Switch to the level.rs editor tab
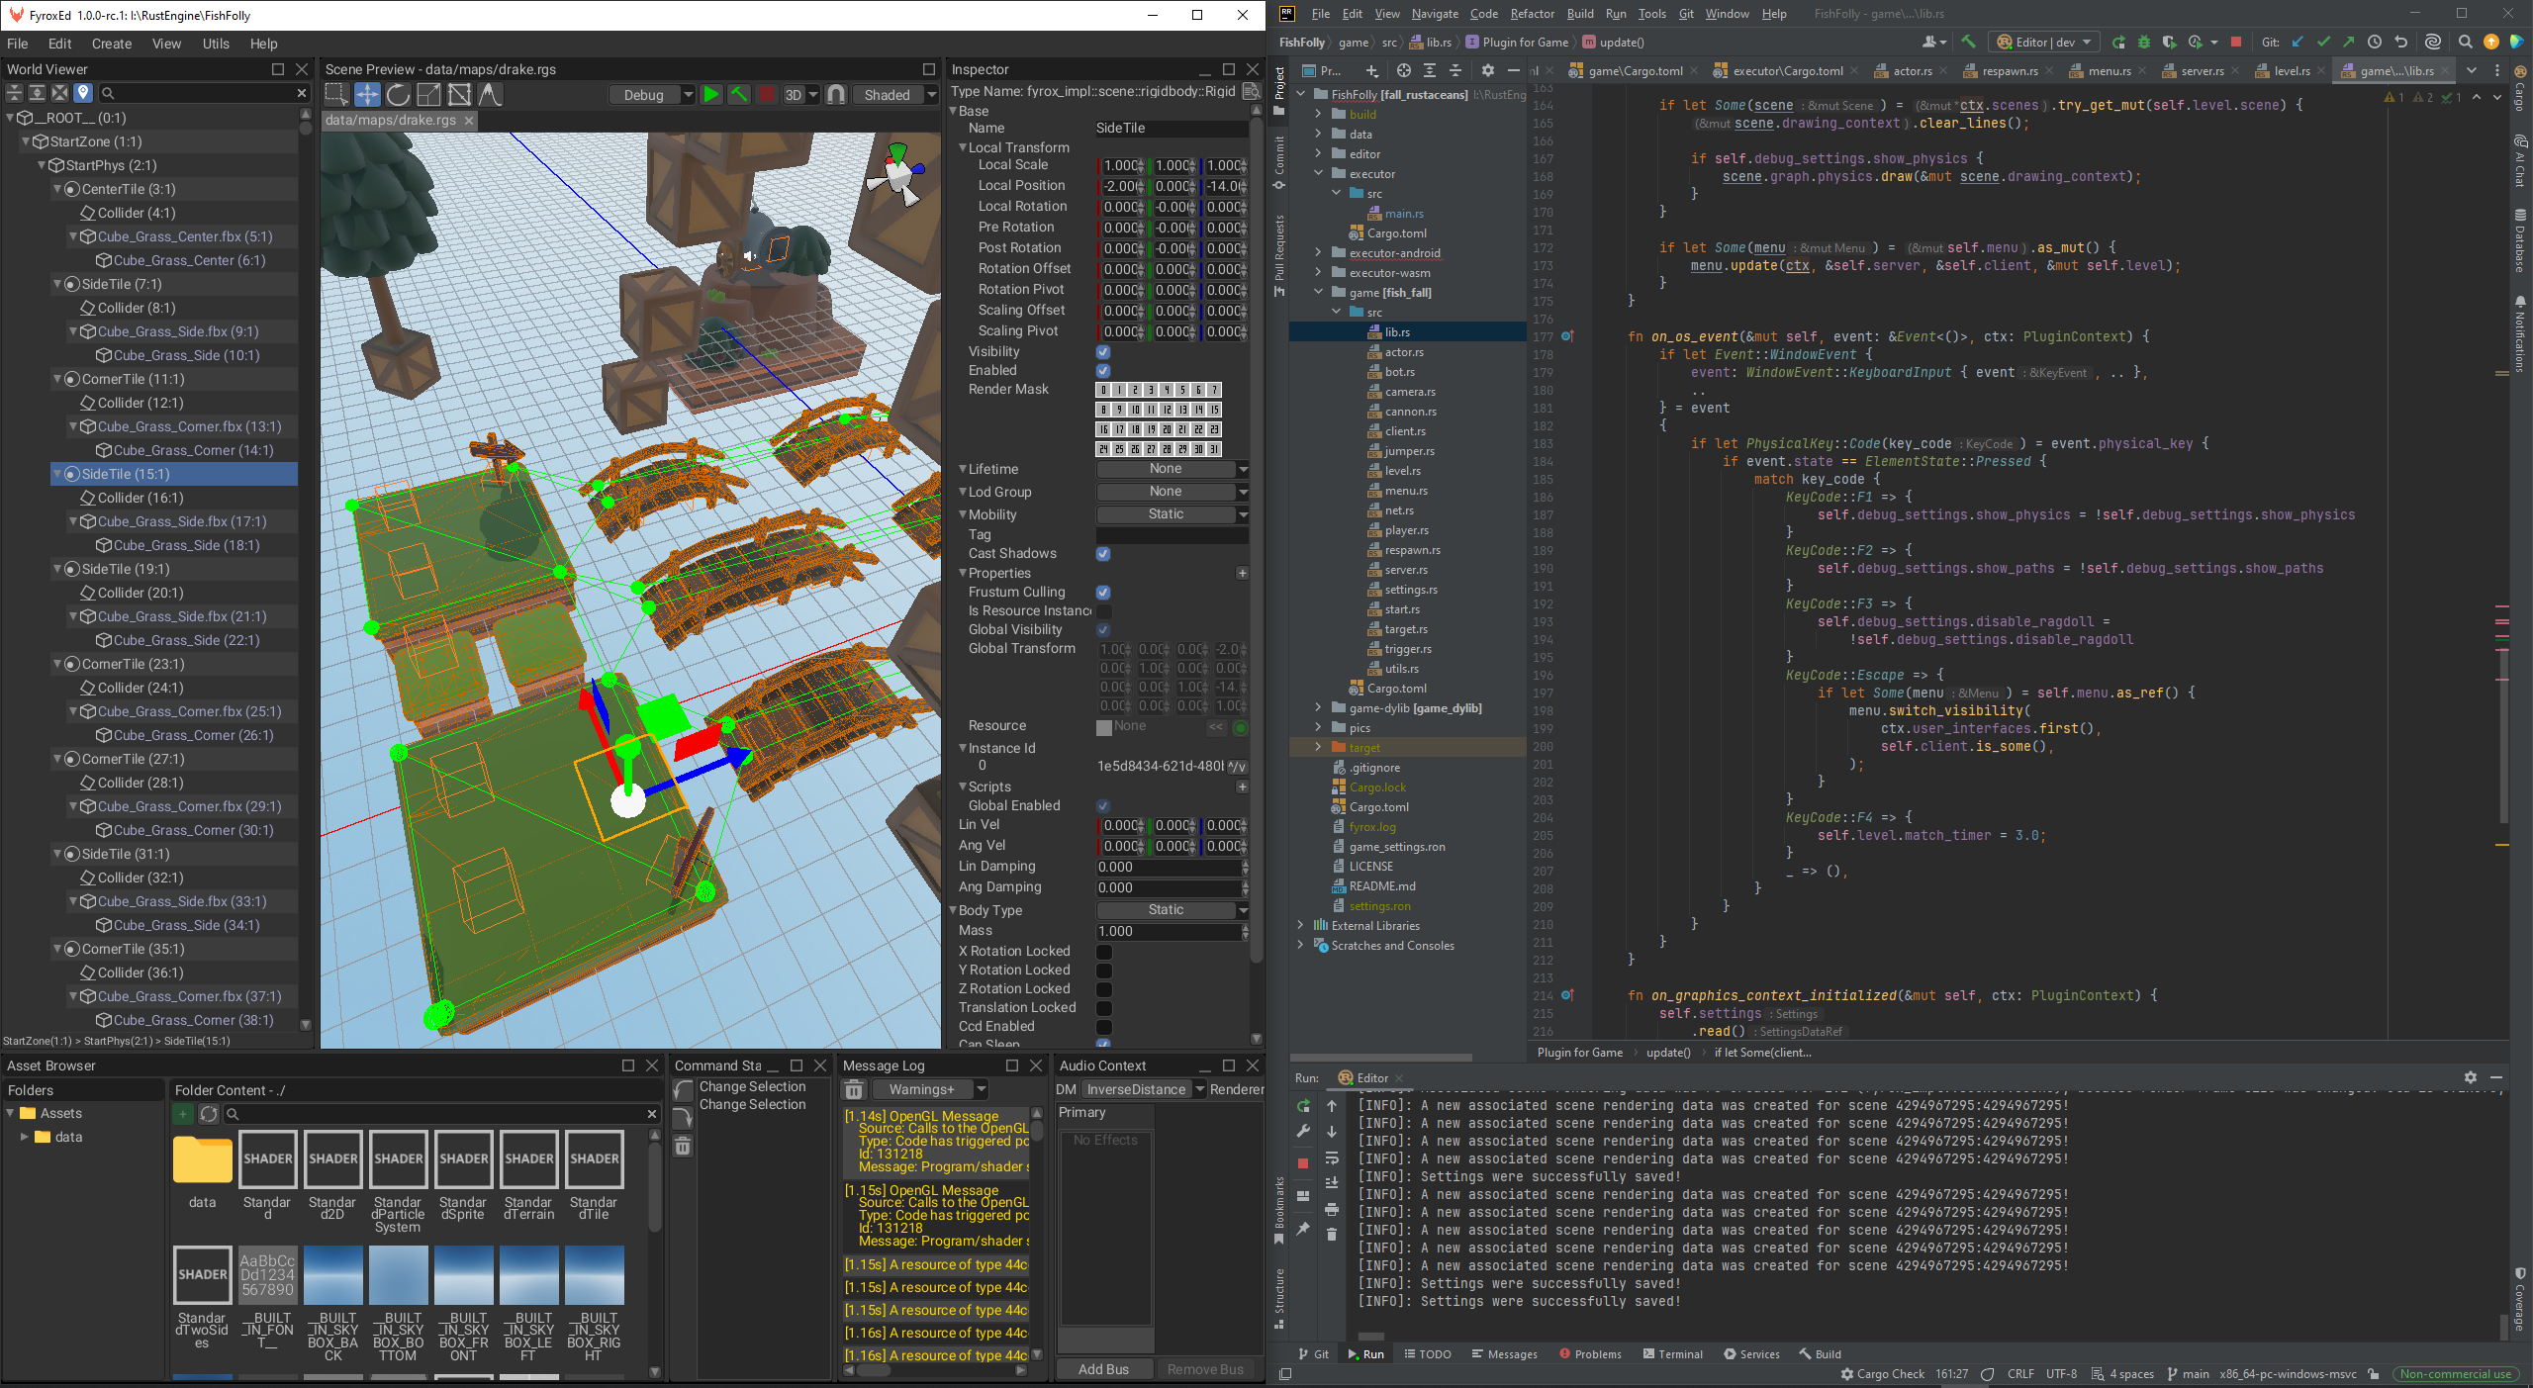The image size is (2533, 1388). (2291, 71)
